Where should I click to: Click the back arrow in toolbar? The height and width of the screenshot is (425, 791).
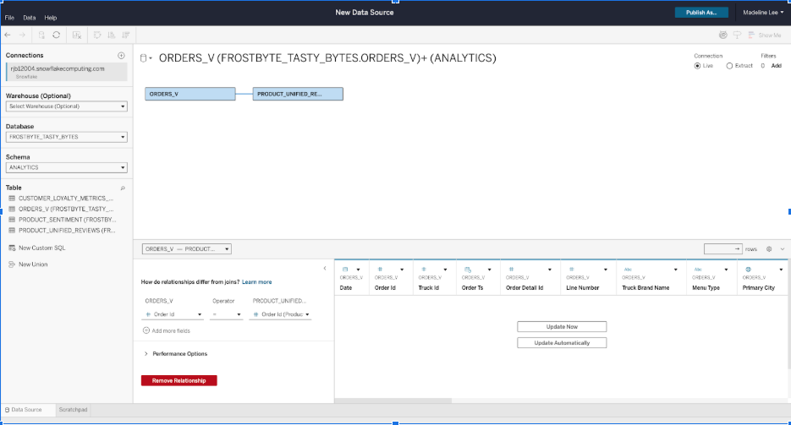8,35
